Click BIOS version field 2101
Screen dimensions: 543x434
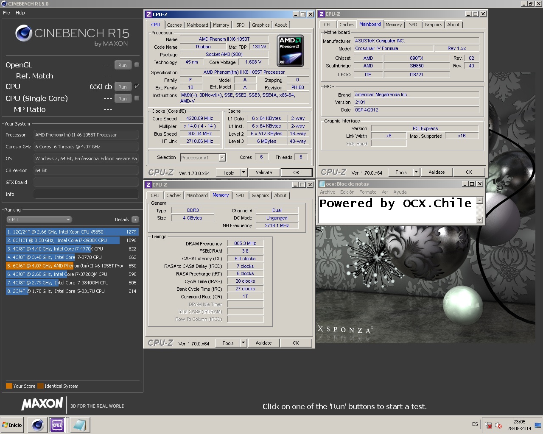(416, 102)
